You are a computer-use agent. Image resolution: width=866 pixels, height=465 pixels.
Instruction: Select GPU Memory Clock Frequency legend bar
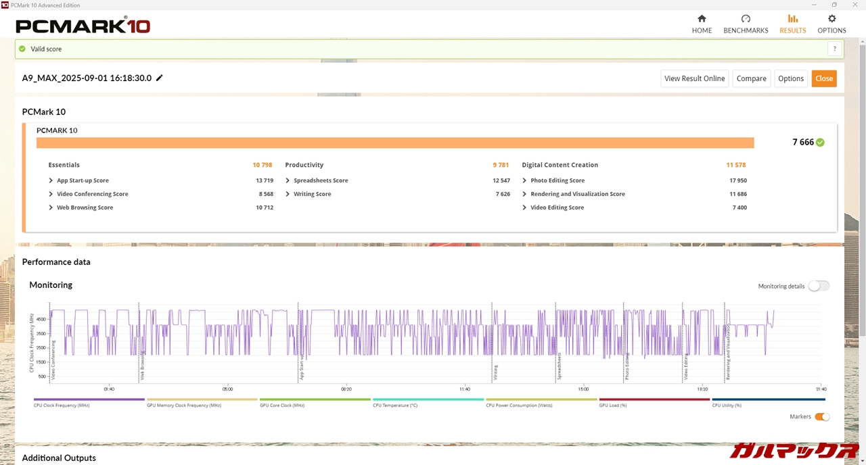click(202, 399)
